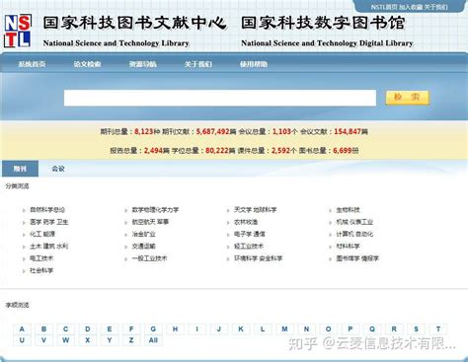The height and width of the screenshot is (362, 468).
Task: Open the 航空航天 军事 category
Action: pyautogui.click(x=150, y=222)
